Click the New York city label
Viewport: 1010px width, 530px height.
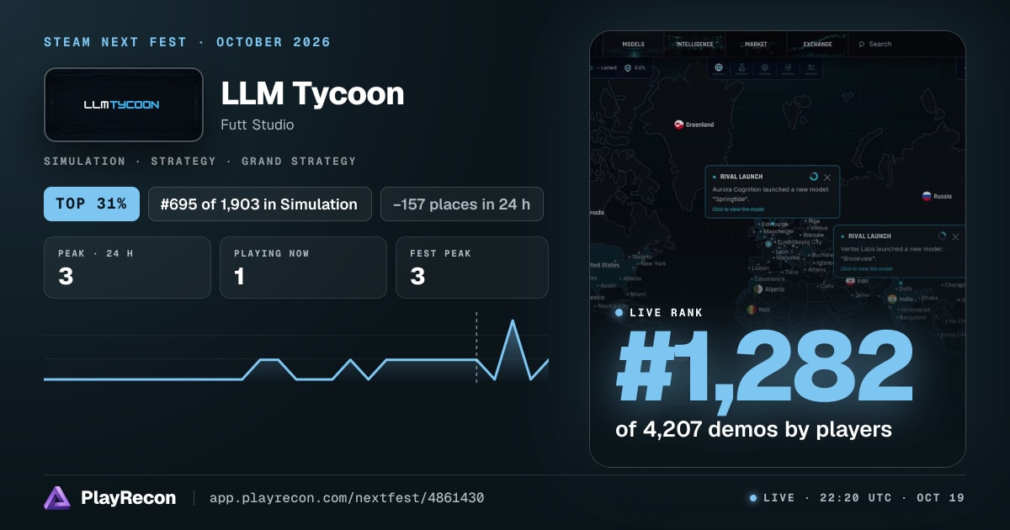[654, 263]
